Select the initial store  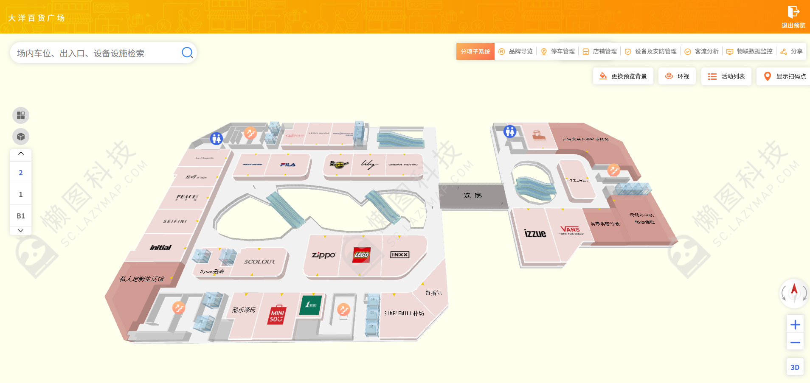coord(160,248)
